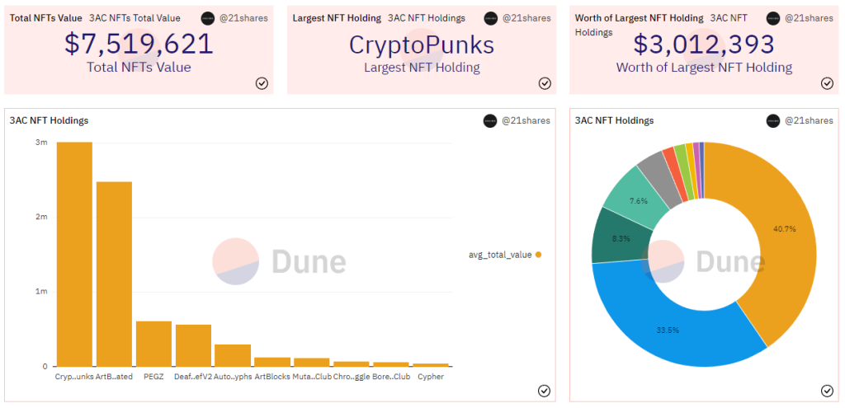Viewport: 845px width, 408px height.
Task: Open 21shares avatar on Worth of Largest NFT Holding card
Action: coord(772,18)
